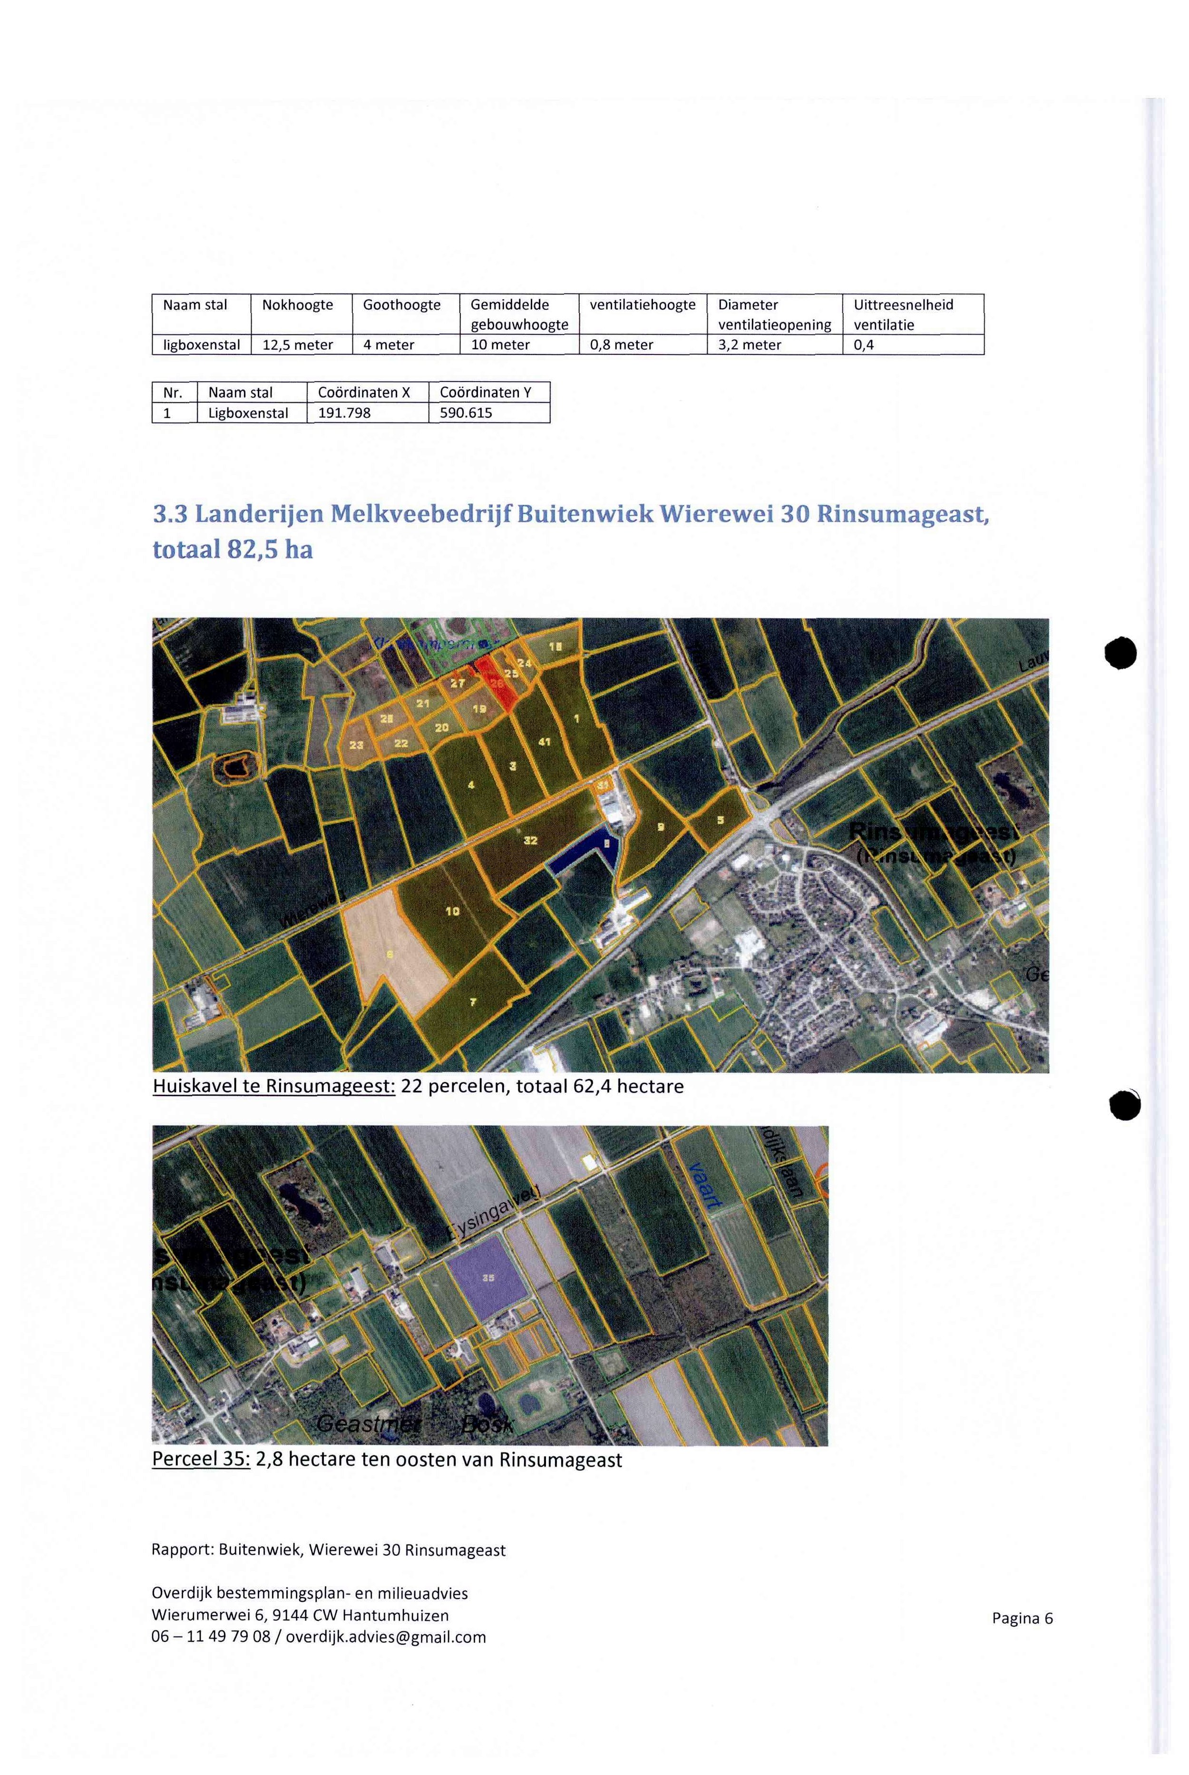The width and height of the screenshot is (1189, 1775).
Task: Click the upper aerial map of Rinsumageest parcels
Action: pos(601,844)
